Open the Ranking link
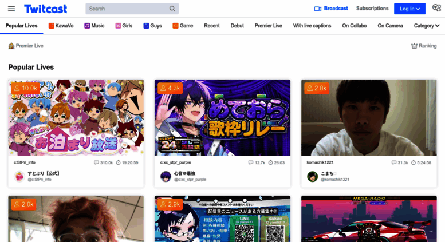Screen dimensions: 445x242 pyautogui.click(x=427, y=46)
